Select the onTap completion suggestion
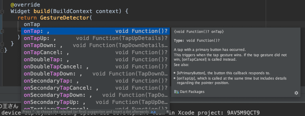 pos(95,31)
